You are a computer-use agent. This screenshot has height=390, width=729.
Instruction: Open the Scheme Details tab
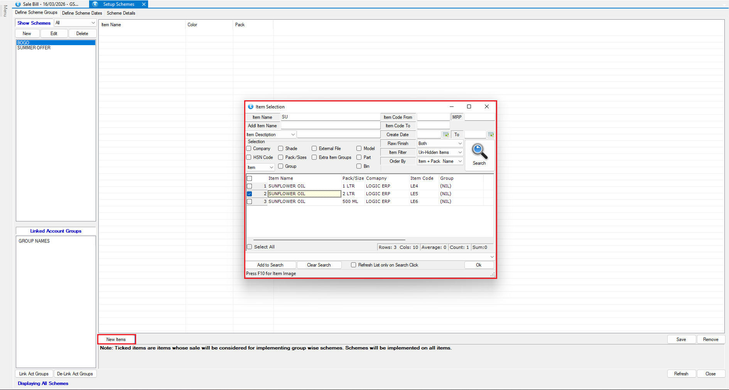tap(121, 13)
